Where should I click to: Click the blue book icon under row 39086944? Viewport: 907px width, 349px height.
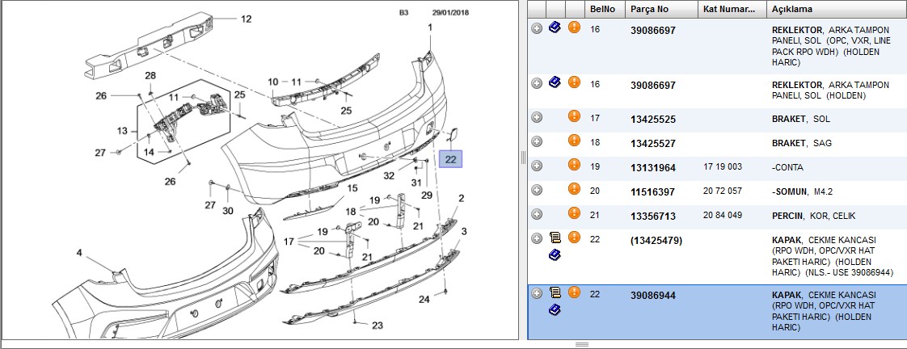555,309
